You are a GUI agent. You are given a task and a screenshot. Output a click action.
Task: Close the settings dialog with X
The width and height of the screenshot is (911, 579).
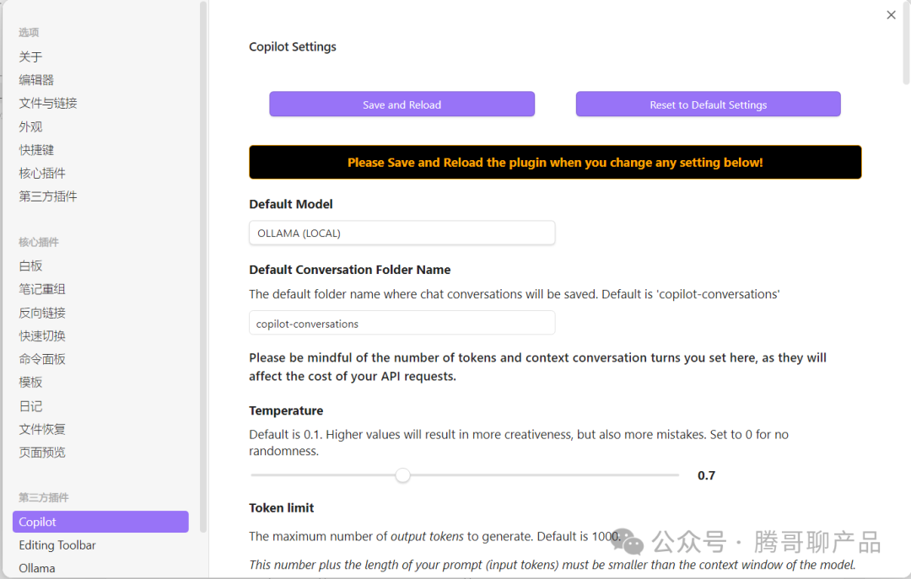pos(891,15)
